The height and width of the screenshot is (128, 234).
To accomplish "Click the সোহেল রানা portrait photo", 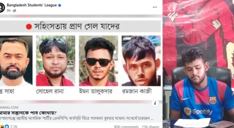I will (x=55, y=61).
